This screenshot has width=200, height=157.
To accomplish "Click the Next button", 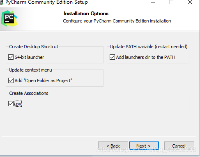I will pos(144,146).
